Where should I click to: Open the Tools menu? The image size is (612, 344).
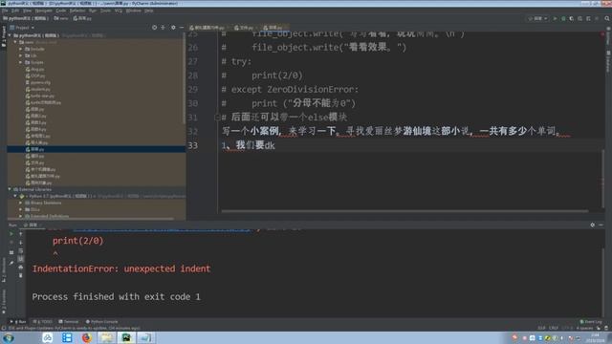106,11
